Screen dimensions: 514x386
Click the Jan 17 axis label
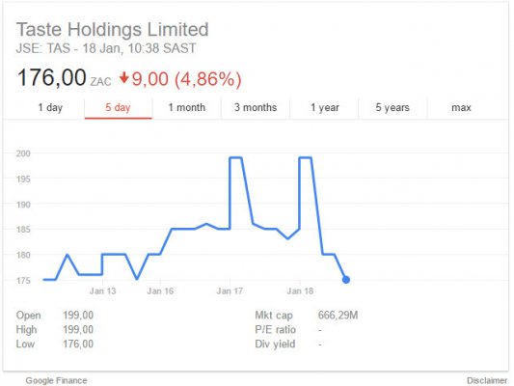pyautogui.click(x=230, y=290)
